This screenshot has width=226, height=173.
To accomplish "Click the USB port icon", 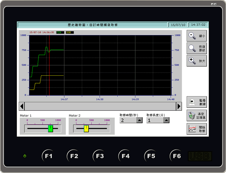I will tap(200, 156).
